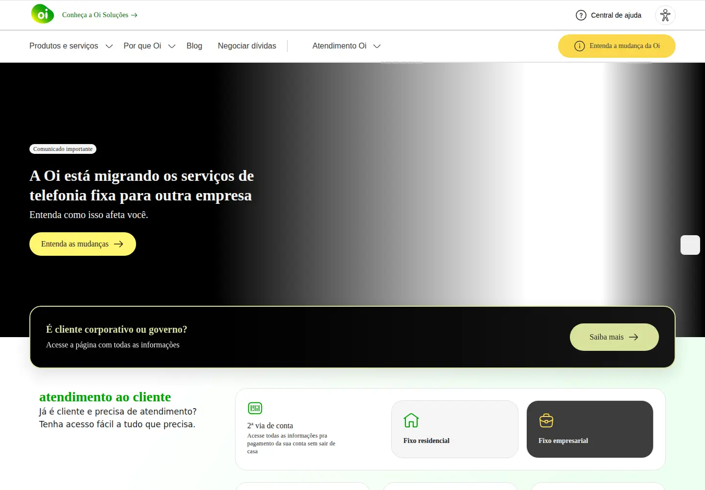Click the briefcase icon in Fixo empresarial

(546, 420)
